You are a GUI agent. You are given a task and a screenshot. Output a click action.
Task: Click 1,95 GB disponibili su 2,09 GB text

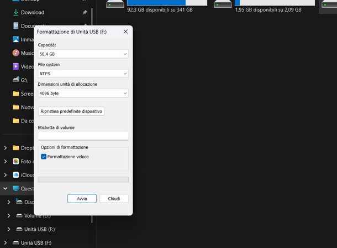(268, 10)
